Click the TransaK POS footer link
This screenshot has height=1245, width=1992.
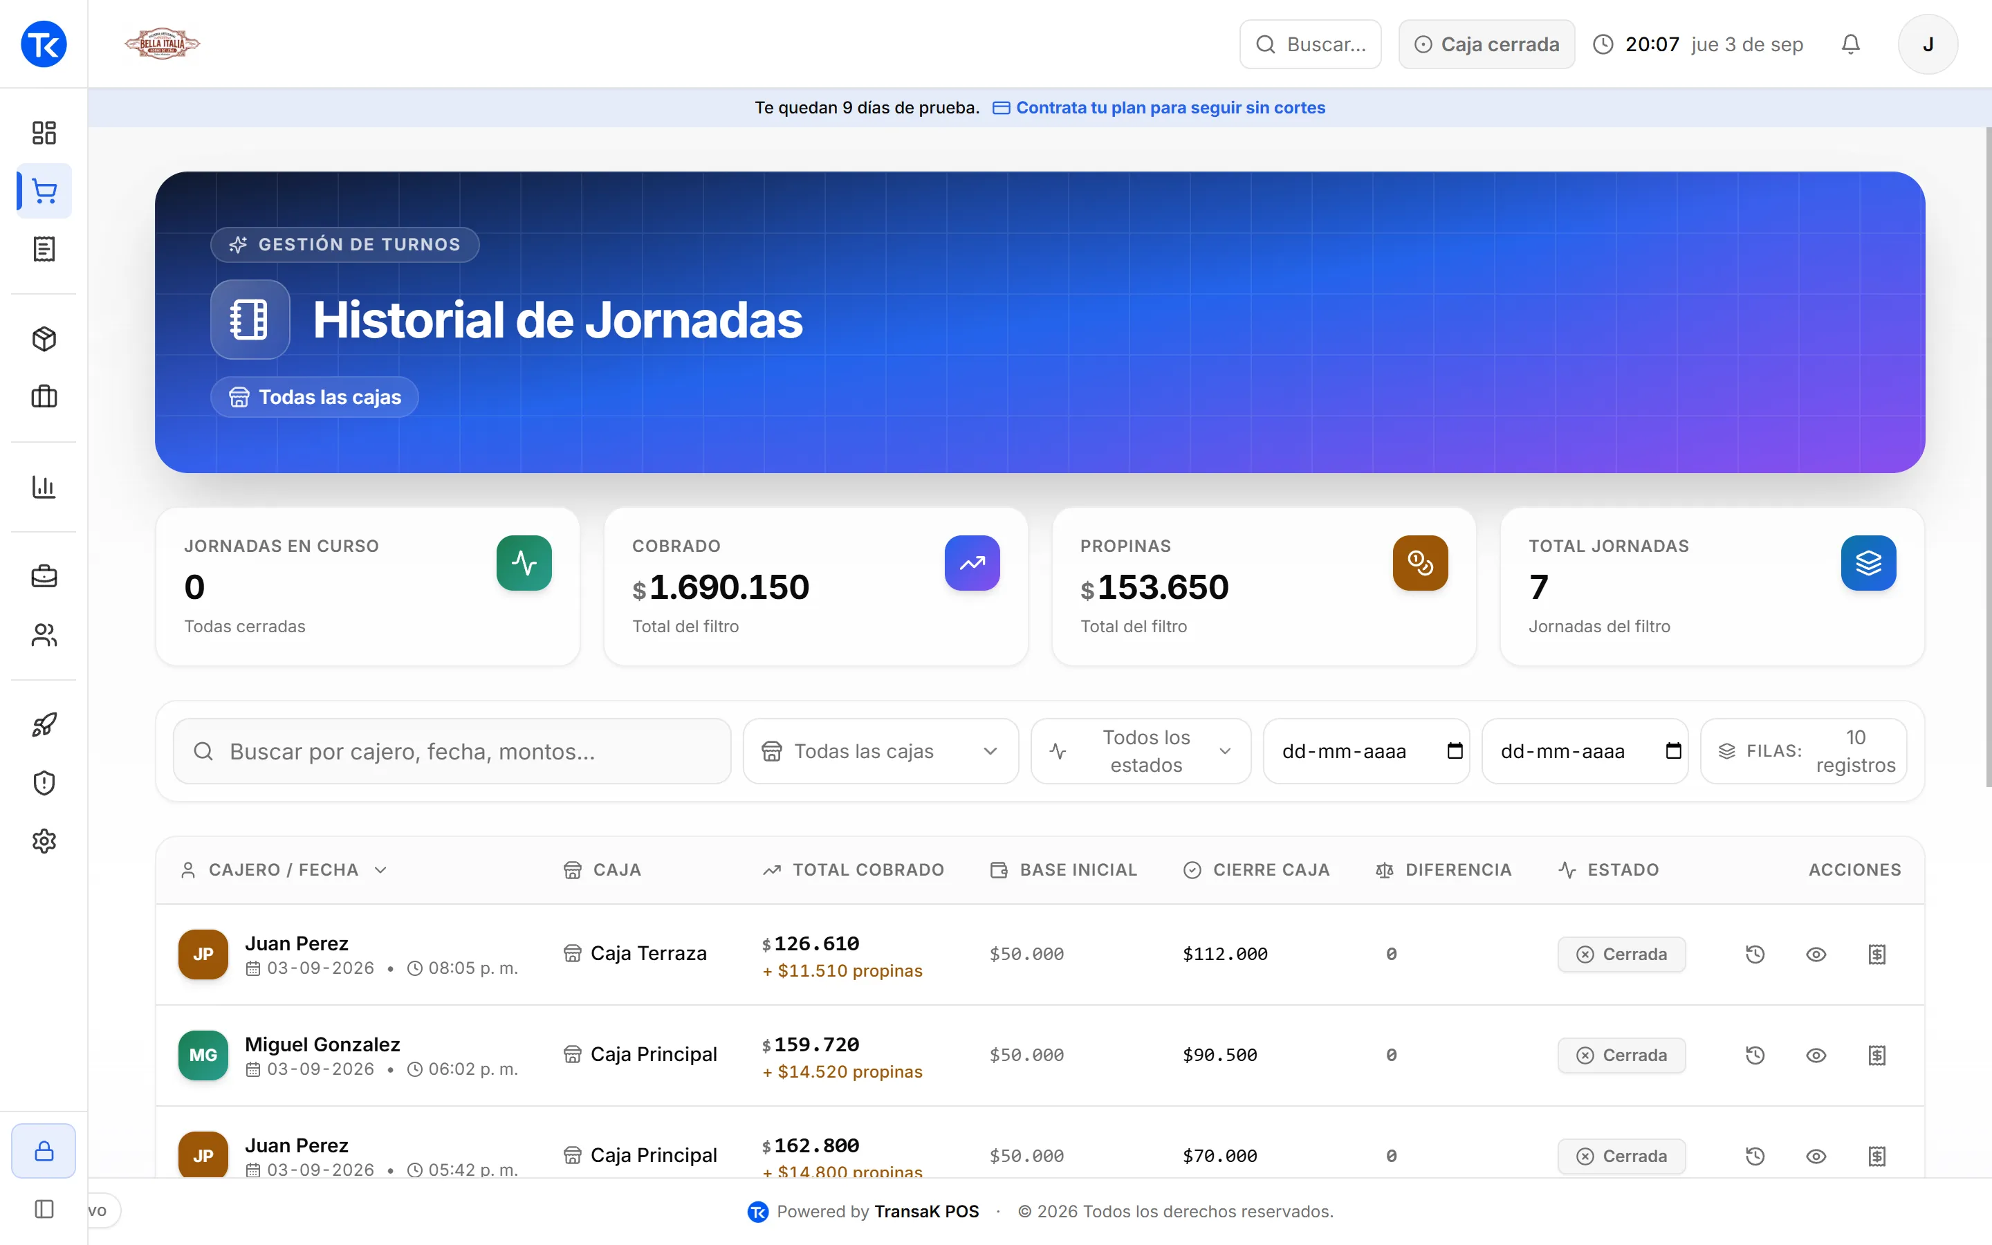point(926,1211)
